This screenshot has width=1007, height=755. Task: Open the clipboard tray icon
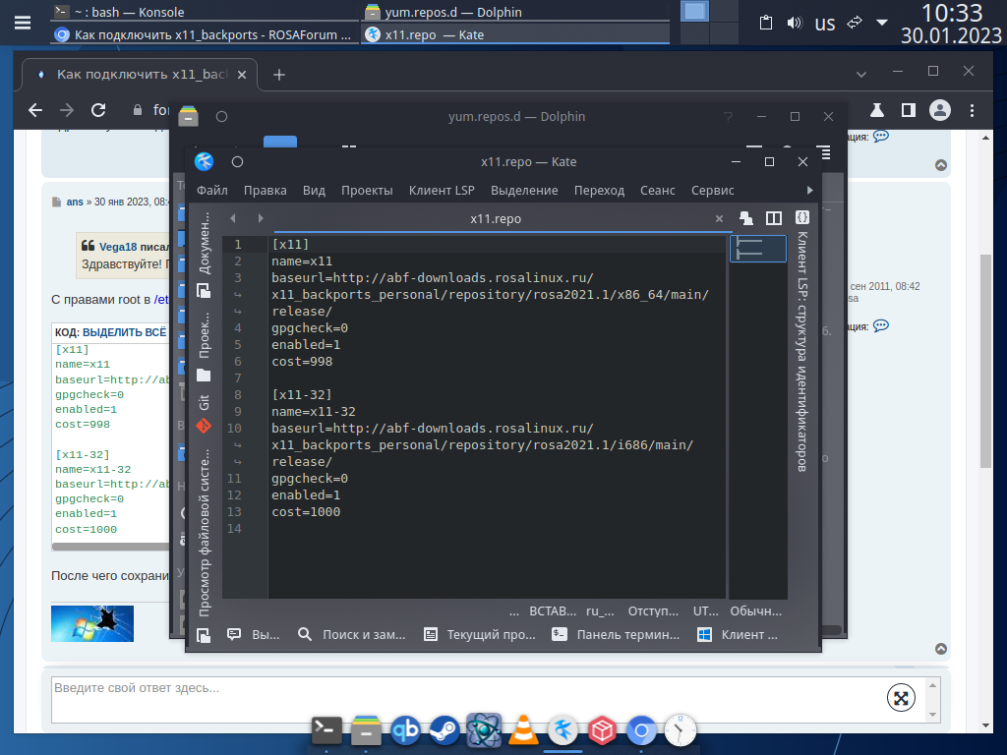click(767, 23)
